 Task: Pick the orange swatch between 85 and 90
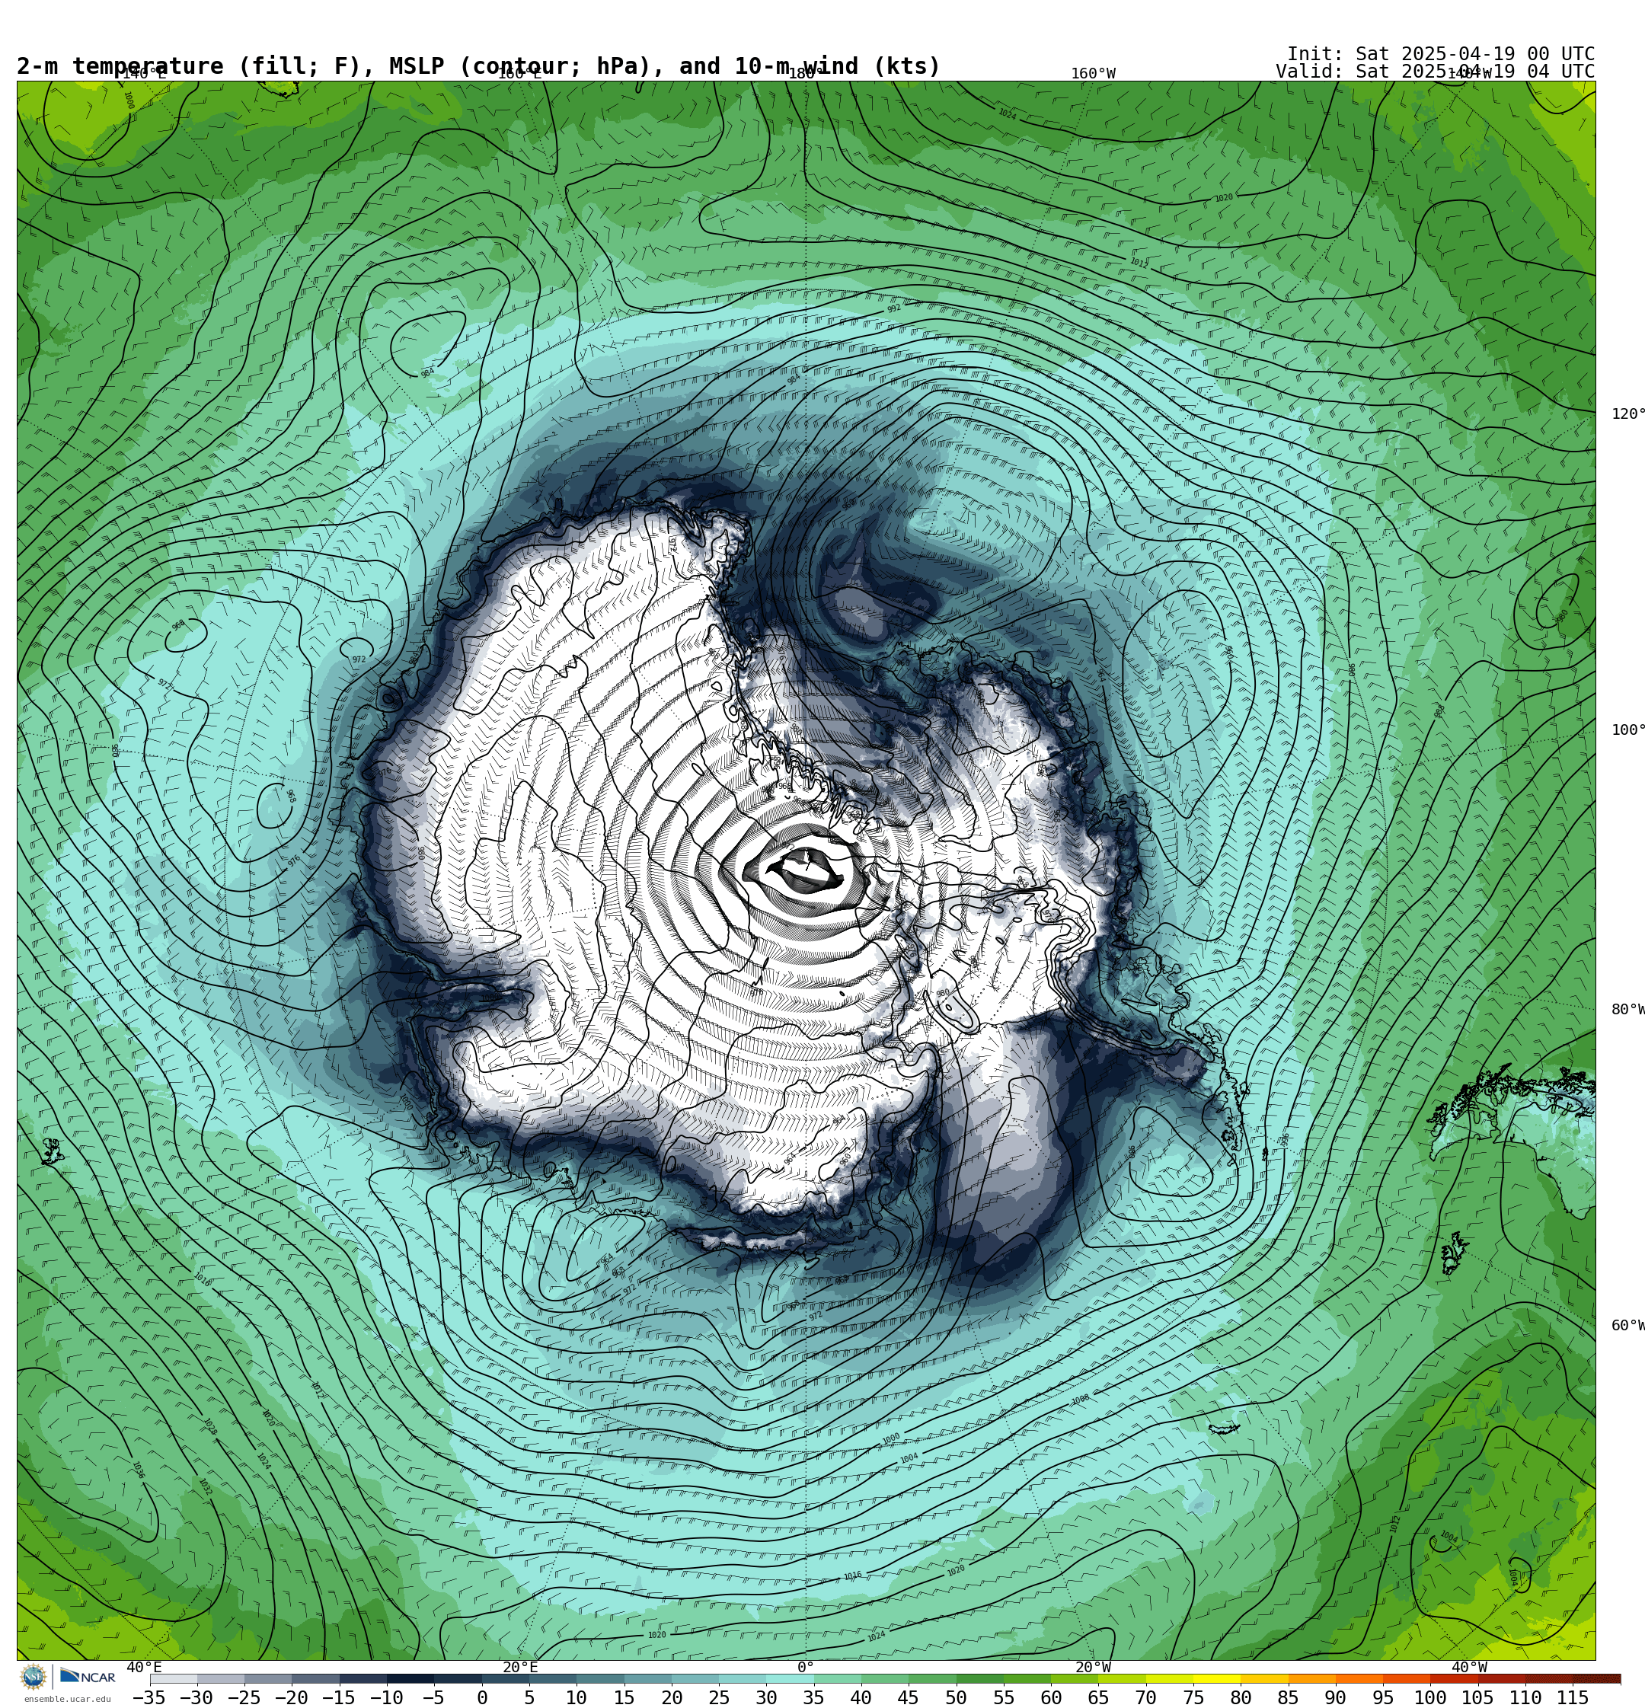(1312, 1678)
